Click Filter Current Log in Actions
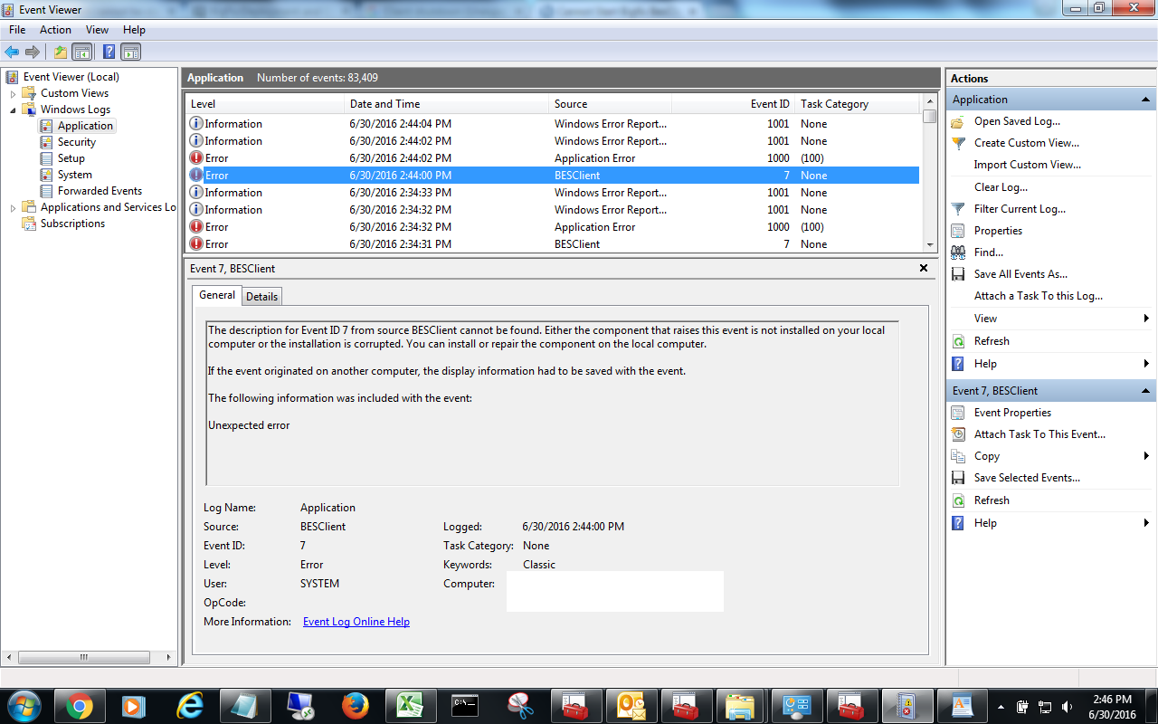Screen dimensions: 1158x724 pos(1020,209)
